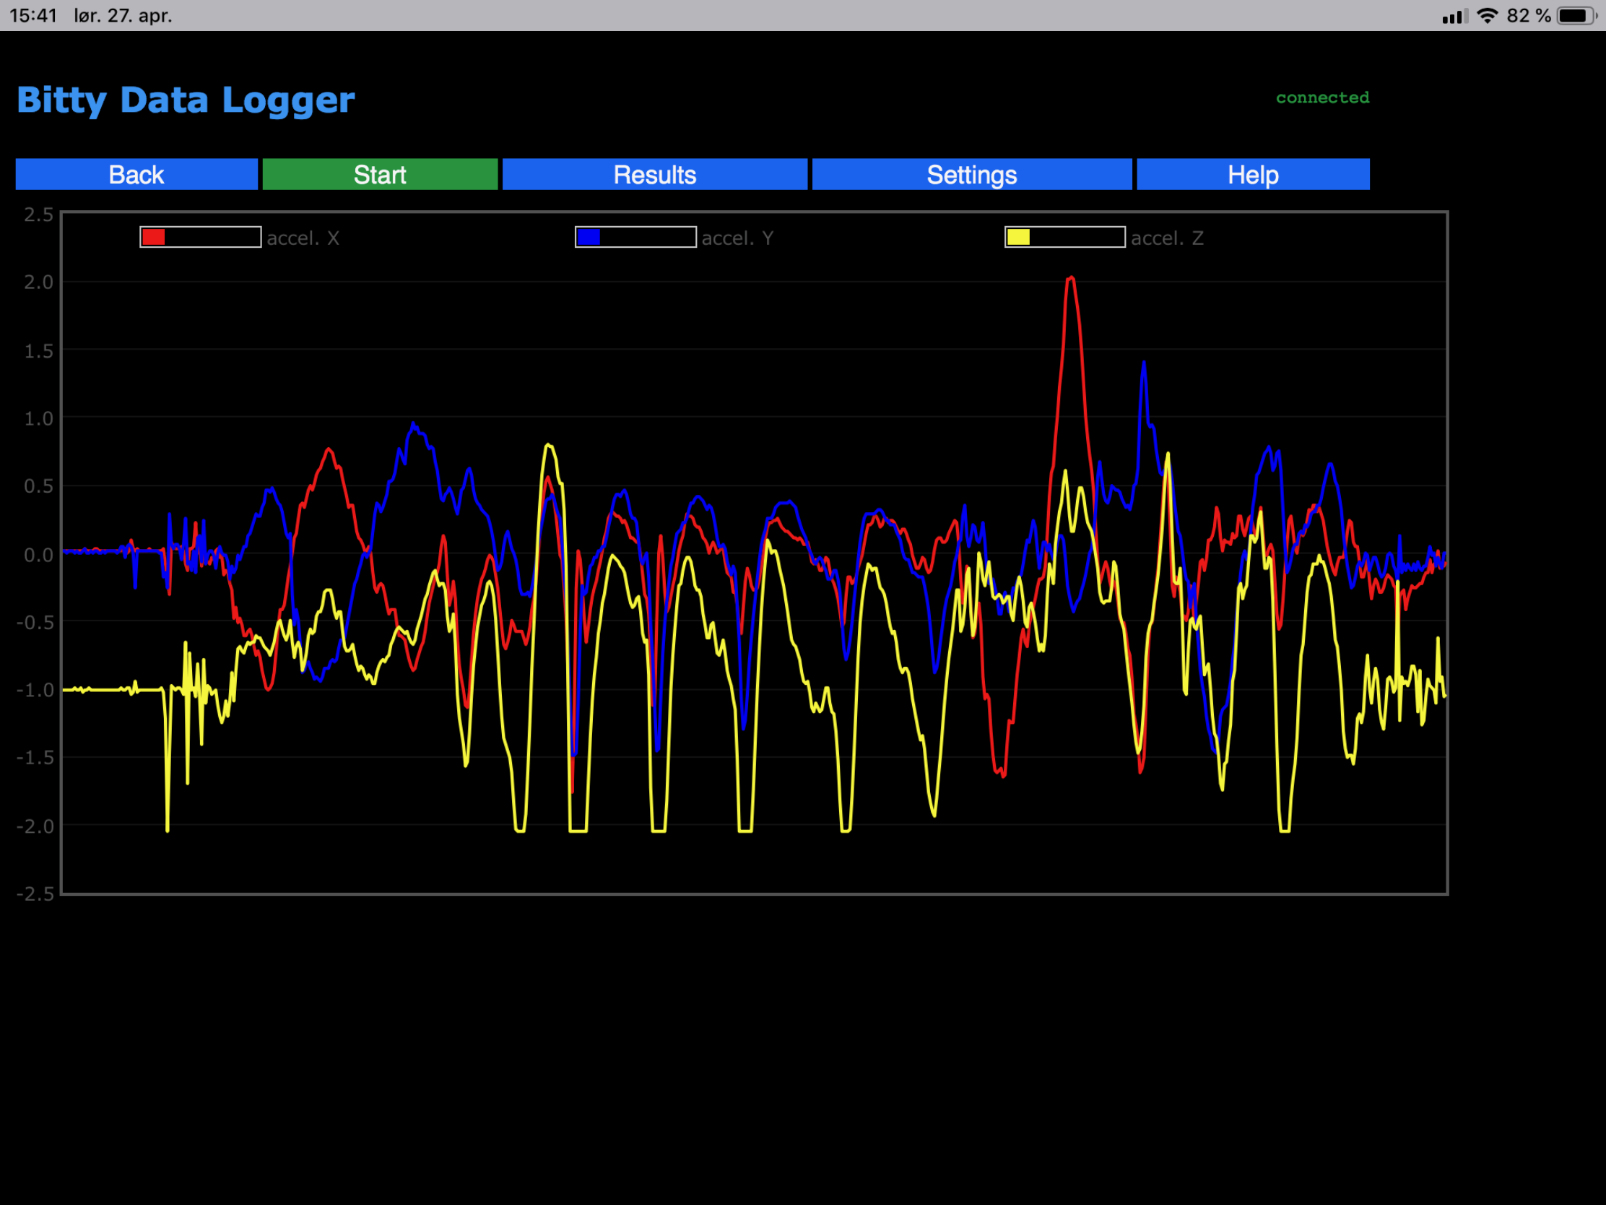Toggle the accel. Z legend label
Screen dimensions: 1606x1205
(1167, 238)
